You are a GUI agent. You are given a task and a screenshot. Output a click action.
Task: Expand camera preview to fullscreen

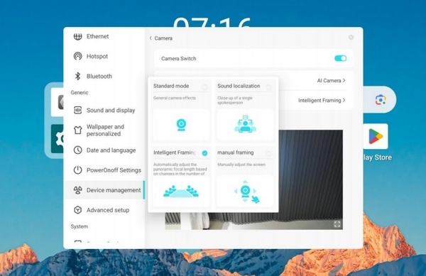tap(337, 224)
